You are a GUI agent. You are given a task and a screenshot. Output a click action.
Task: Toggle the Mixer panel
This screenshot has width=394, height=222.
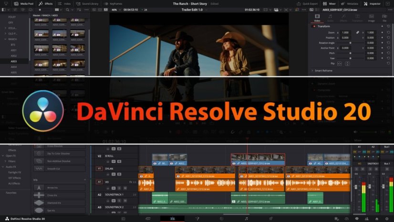[329, 3]
